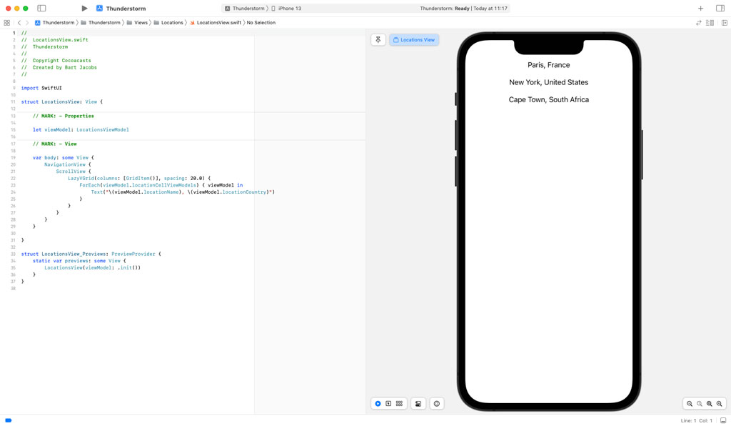The height and width of the screenshot is (426, 731).
Task: Click the Run button to build Thunderstorm
Action: [84, 8]
